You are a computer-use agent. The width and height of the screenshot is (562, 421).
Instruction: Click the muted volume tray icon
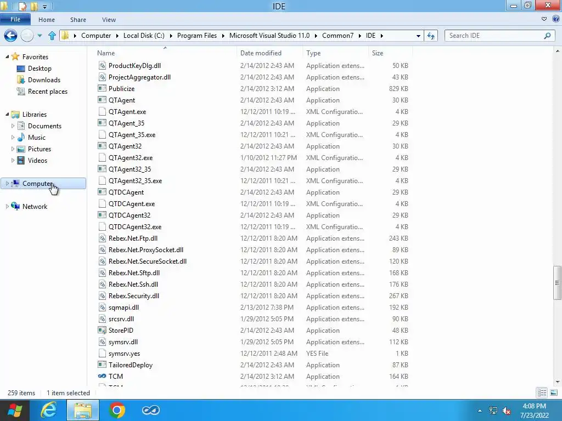point(506,411)
